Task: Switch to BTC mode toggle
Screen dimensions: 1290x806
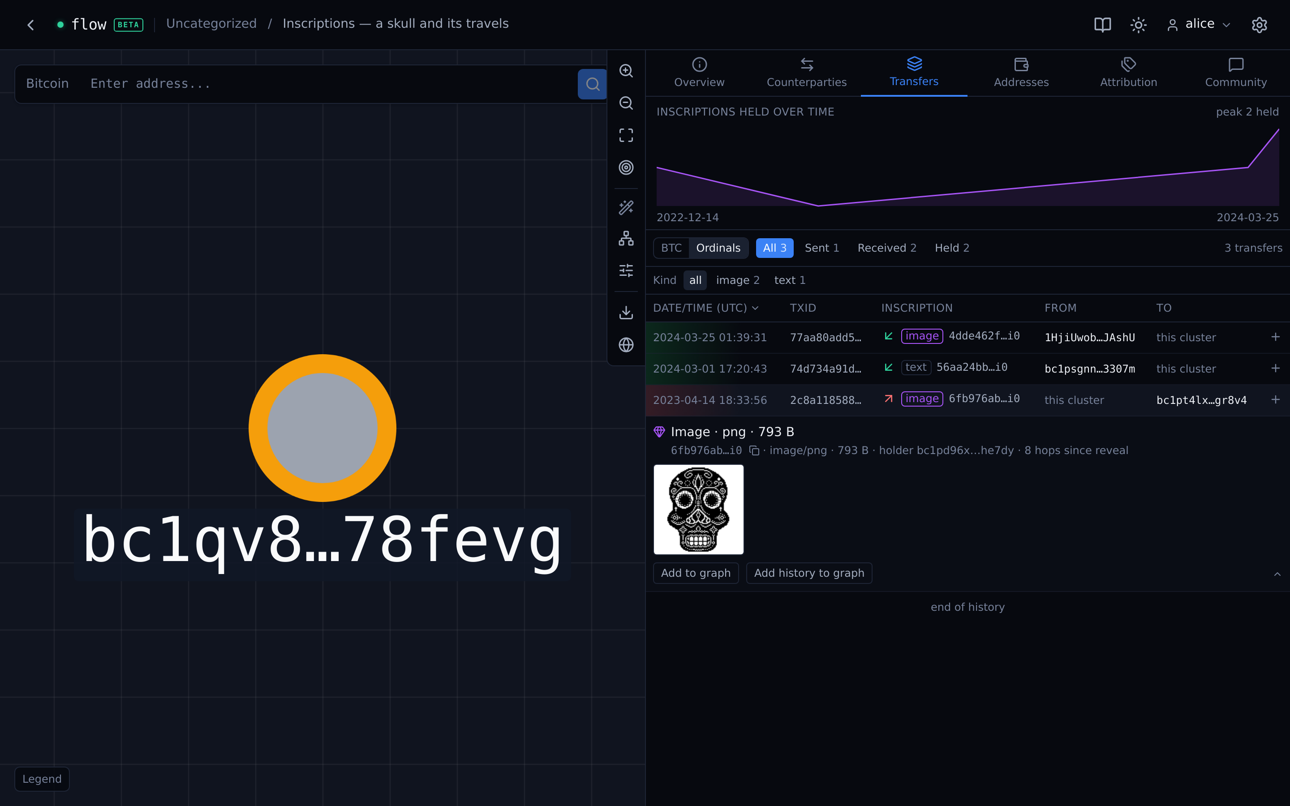Action: pos(671,248)
